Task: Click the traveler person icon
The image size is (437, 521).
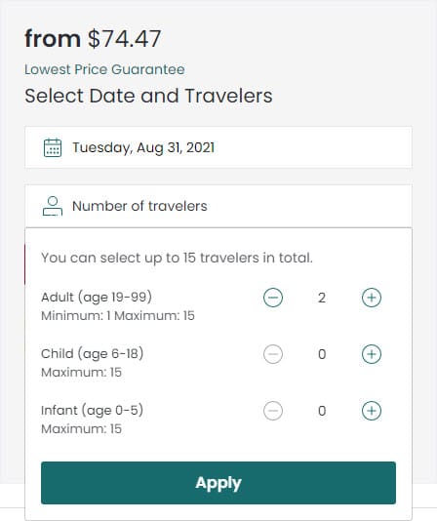Action: (x=53, y=206)
